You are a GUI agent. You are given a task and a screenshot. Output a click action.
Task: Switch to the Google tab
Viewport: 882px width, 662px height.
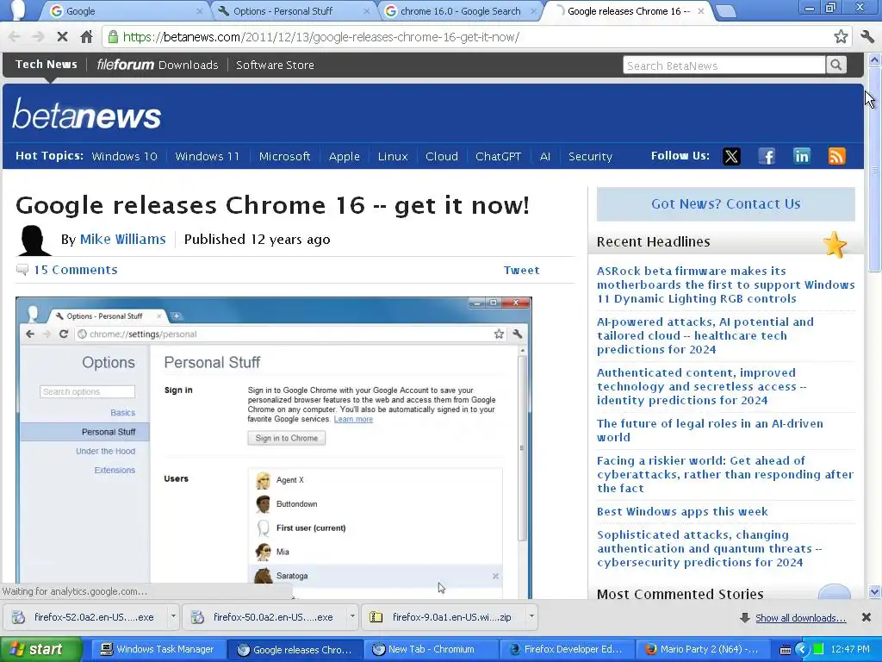coord(125,11)
